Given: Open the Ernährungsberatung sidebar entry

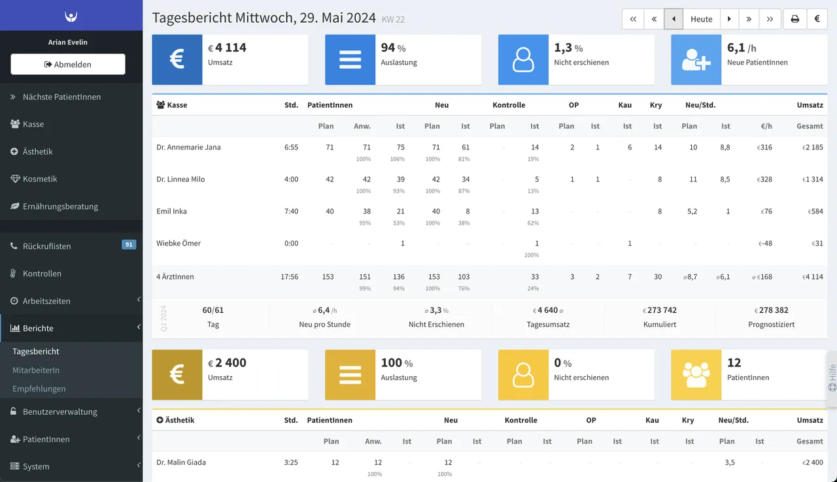Looking at the screenshot, I should point(71,206).
